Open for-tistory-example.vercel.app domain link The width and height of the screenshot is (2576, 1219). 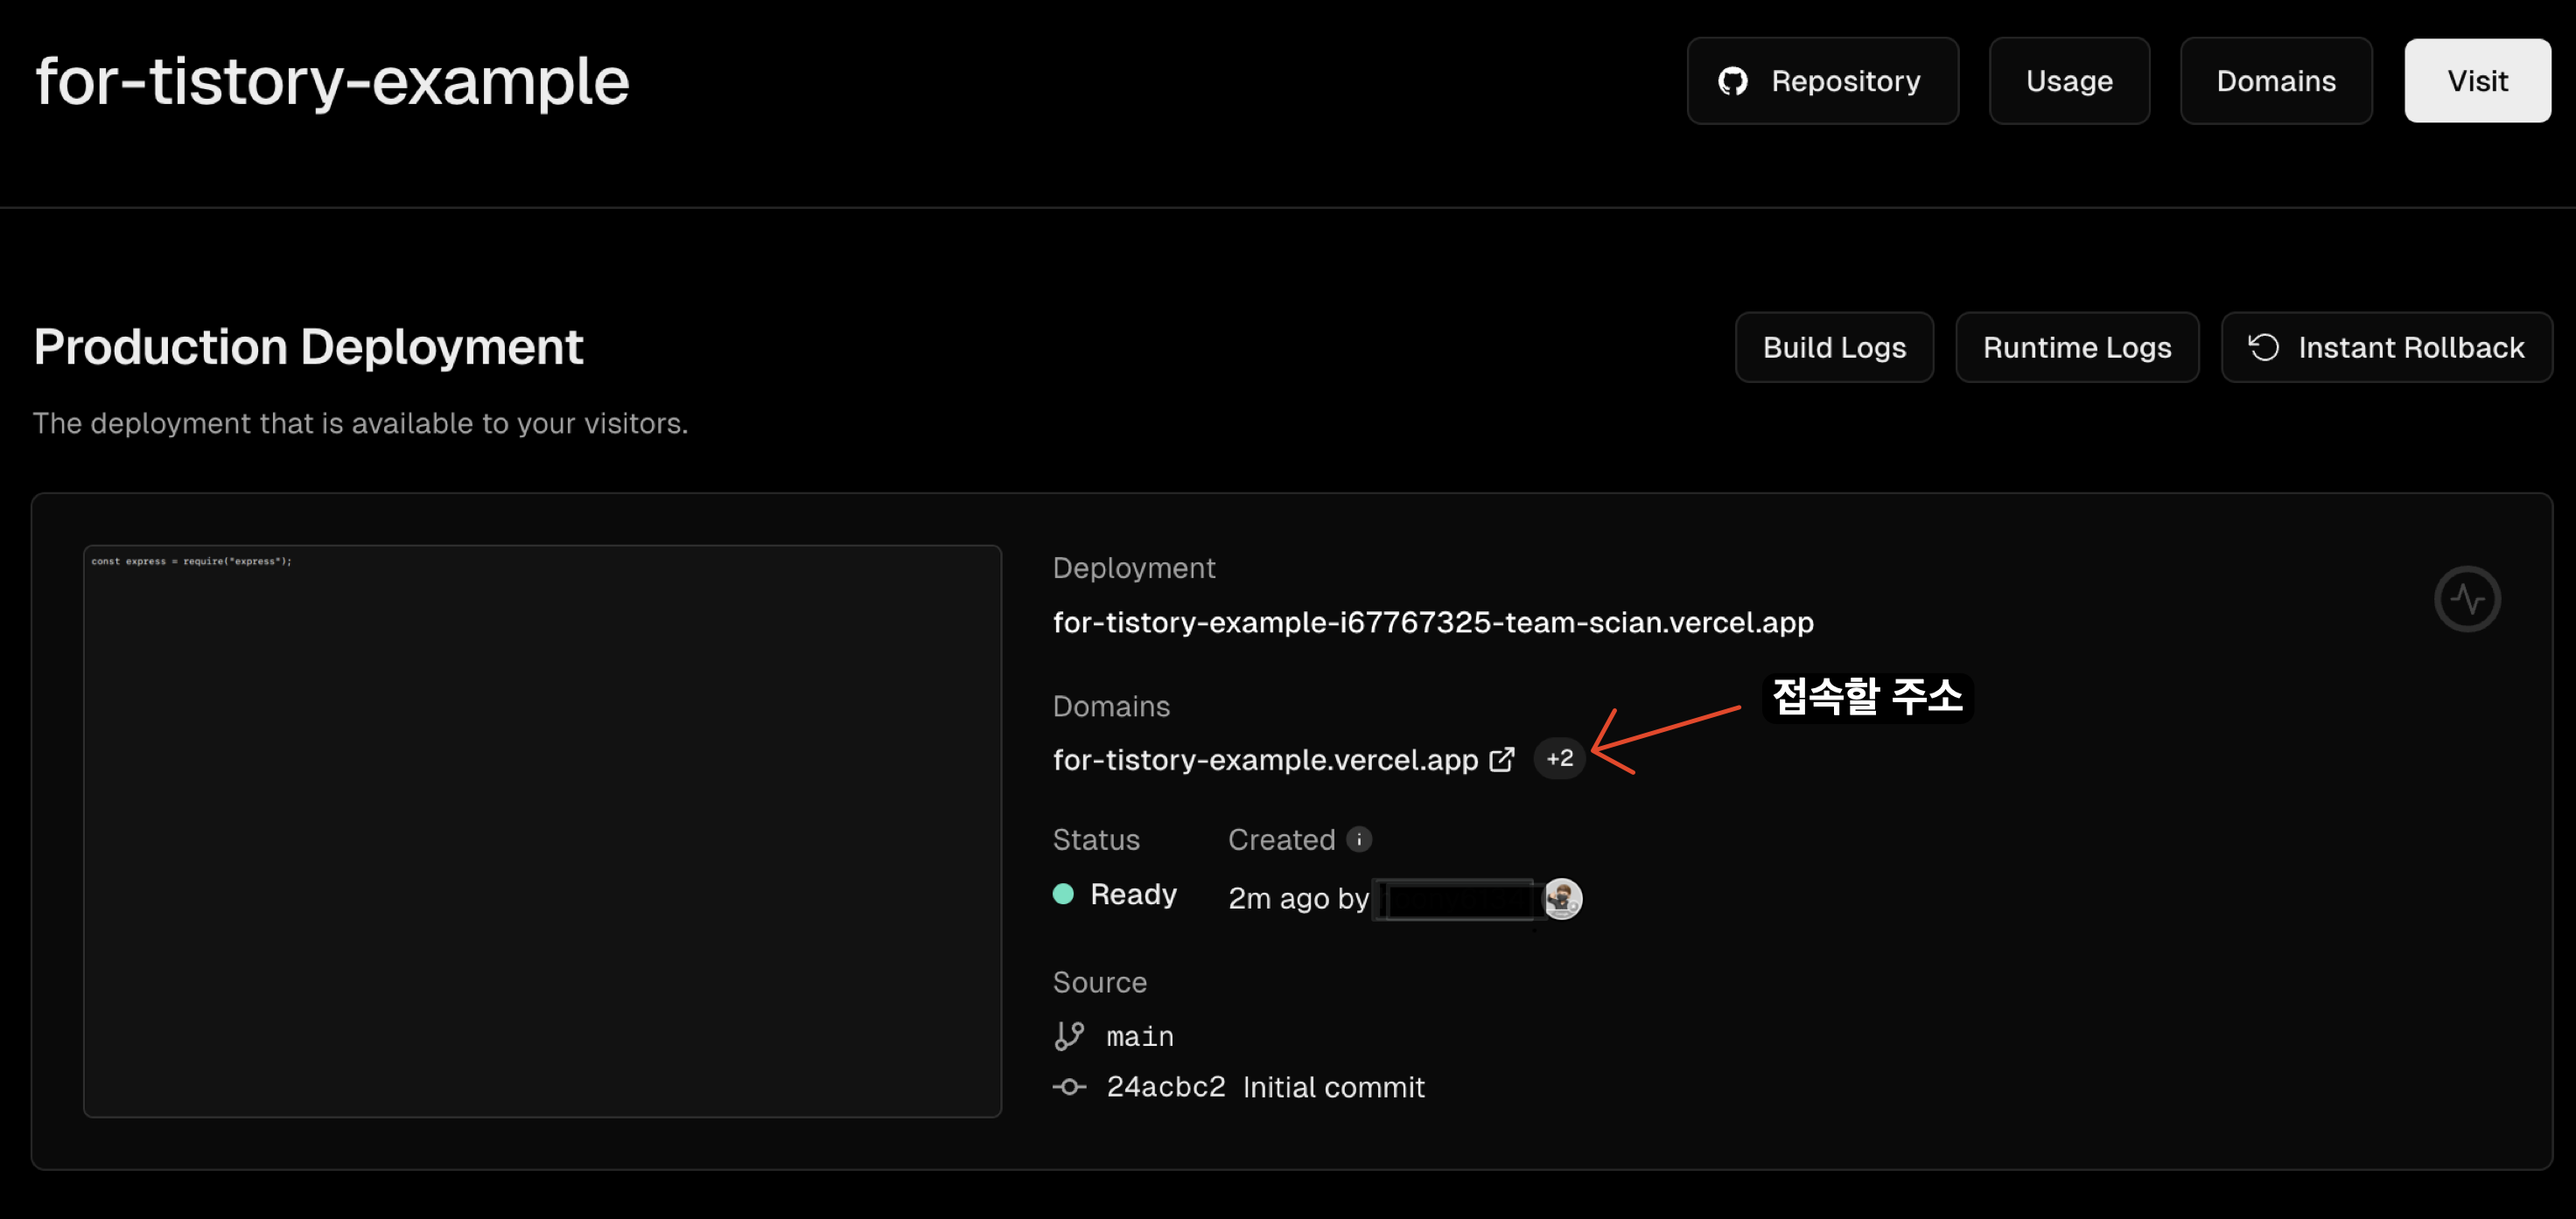(x=1265, y=759)
